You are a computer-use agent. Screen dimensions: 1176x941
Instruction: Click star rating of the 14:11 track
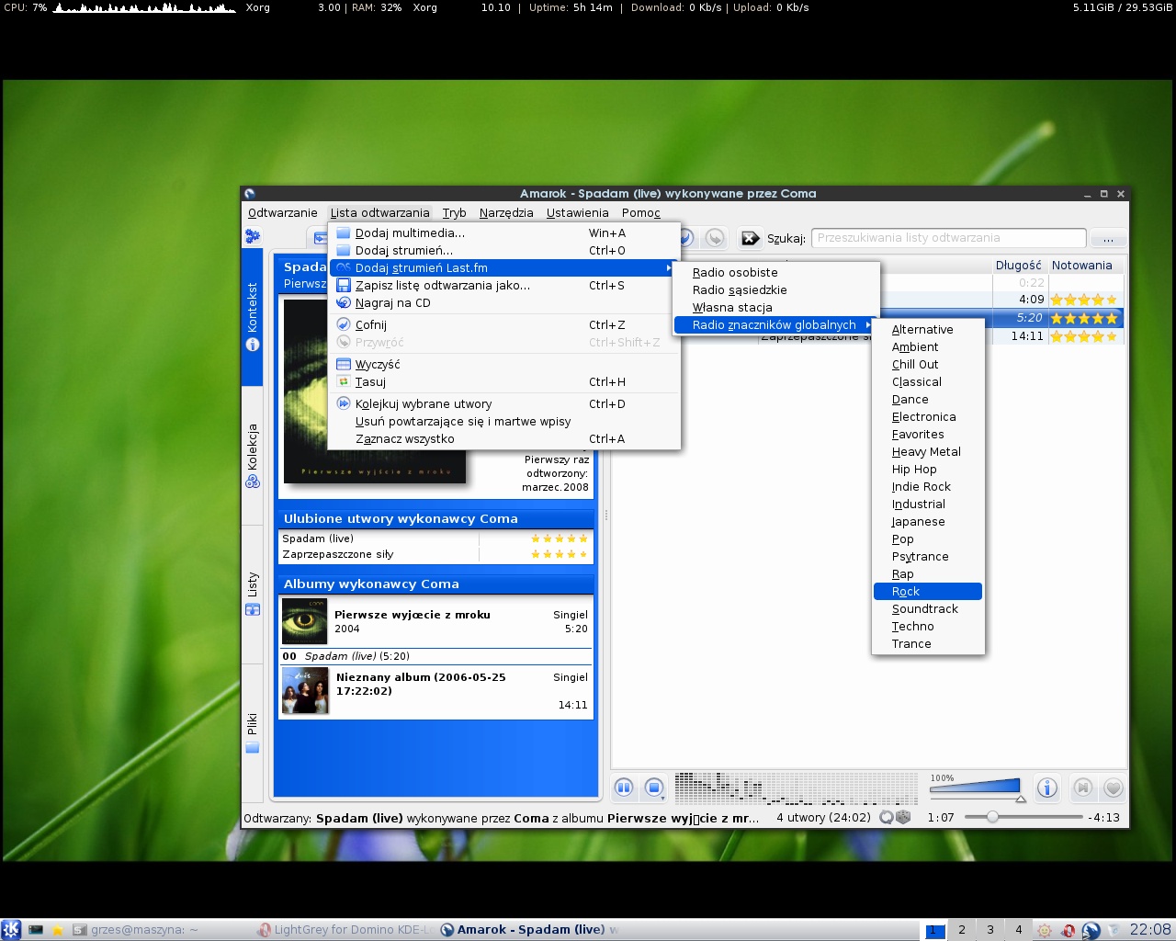[1084, 336]
